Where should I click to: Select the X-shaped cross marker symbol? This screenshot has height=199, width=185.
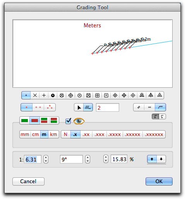[35, 95]
